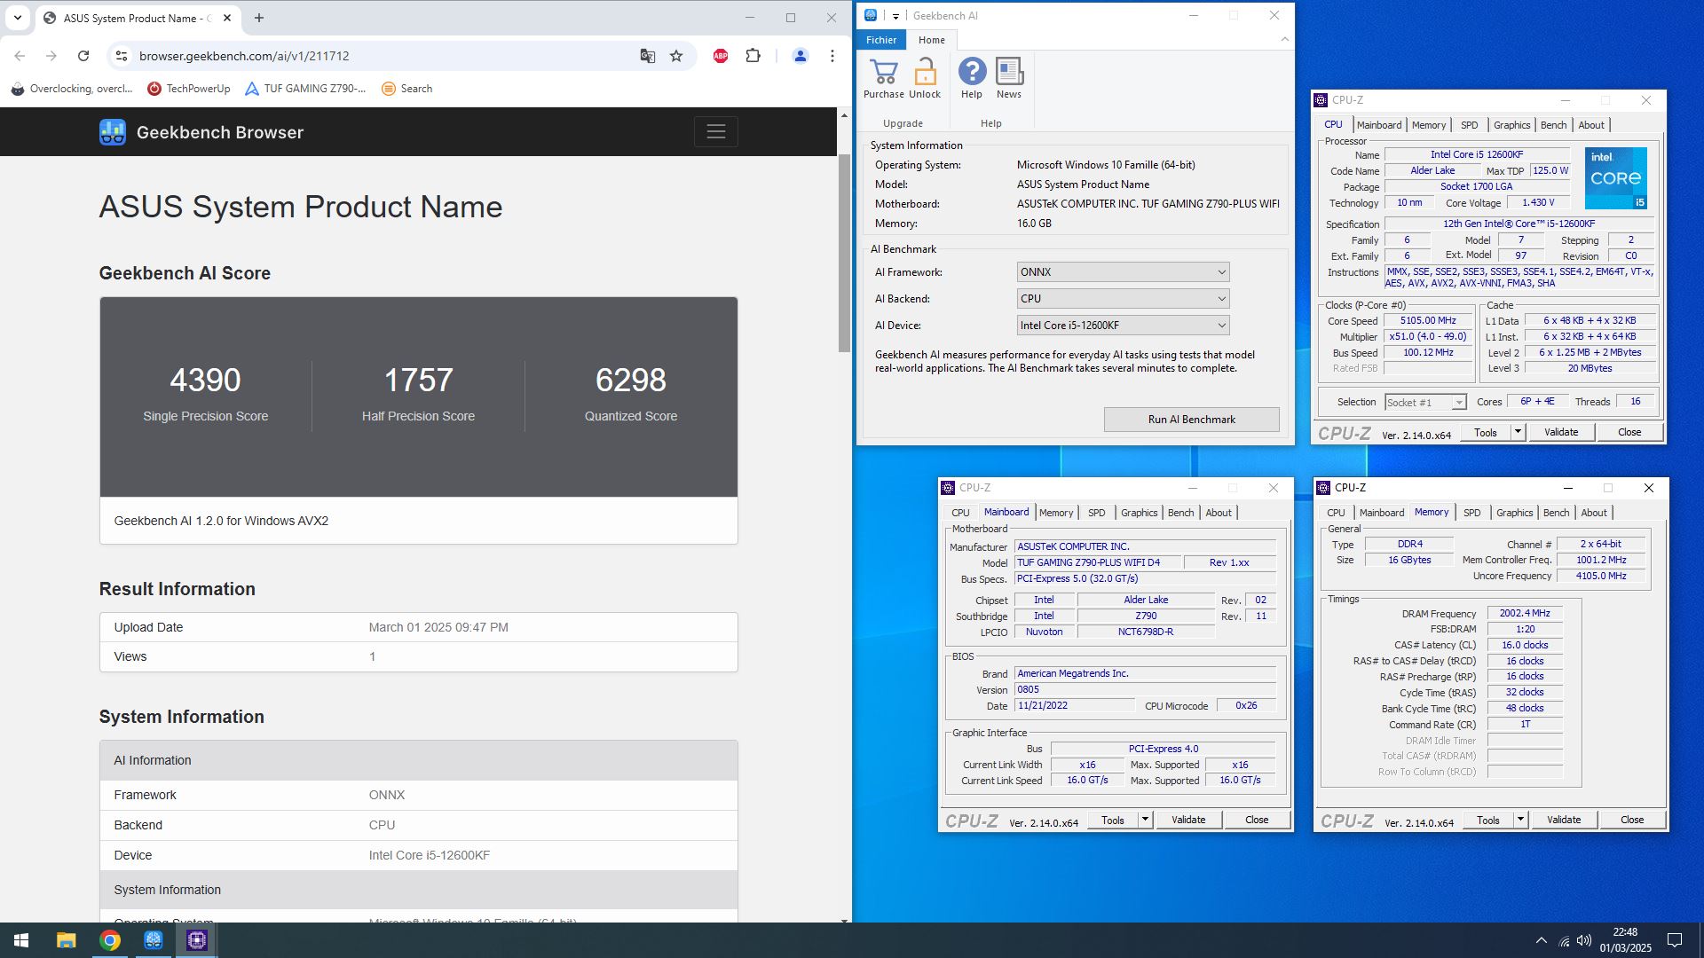Collapse the Geekbench AI ribbon
Viewport: 1704px width, 958px height.
click(1284, 39)
